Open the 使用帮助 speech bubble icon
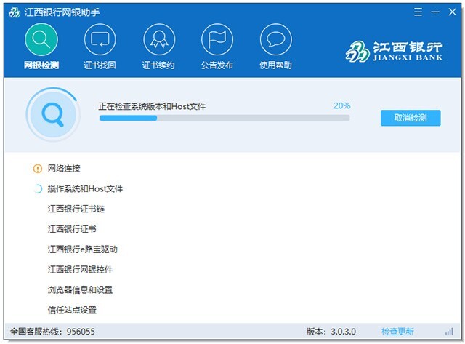Viewport: 465px width, 344px height. tap(276, 39)
